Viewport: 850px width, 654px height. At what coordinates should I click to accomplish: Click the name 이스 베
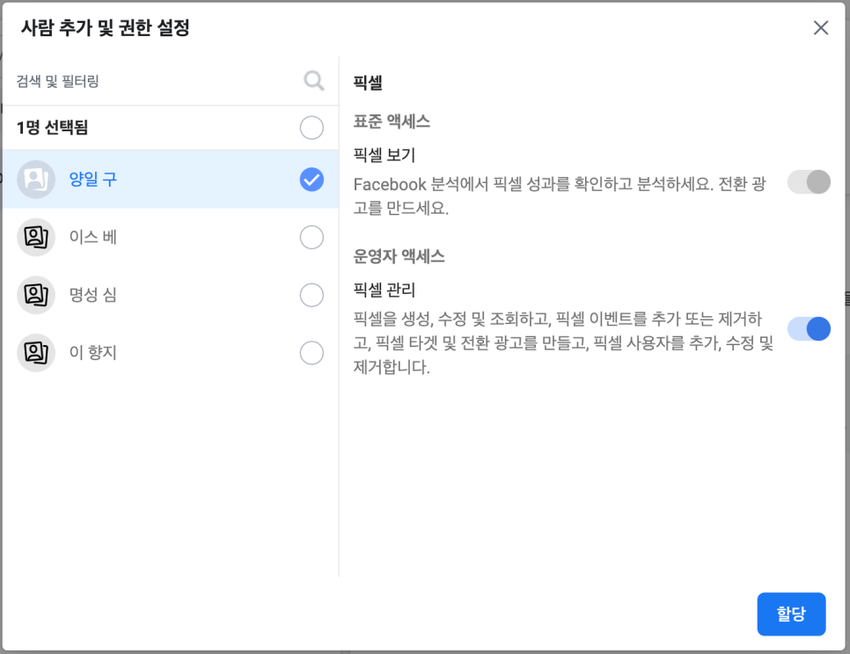coord(92,237)
